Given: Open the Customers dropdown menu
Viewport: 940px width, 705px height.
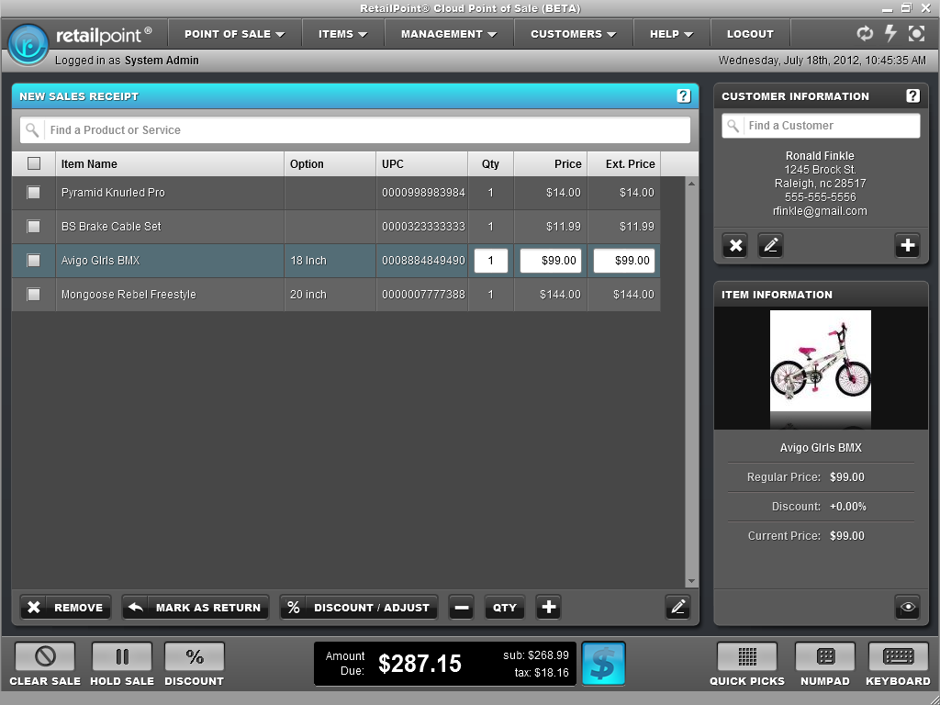Looking at the screenshot, I should [x=573, y=34].
